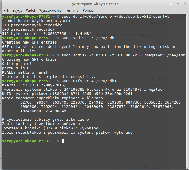189x170 pixels.
Task: Click 'The operation has completed successfully.' line
Action: click(49, 77)
